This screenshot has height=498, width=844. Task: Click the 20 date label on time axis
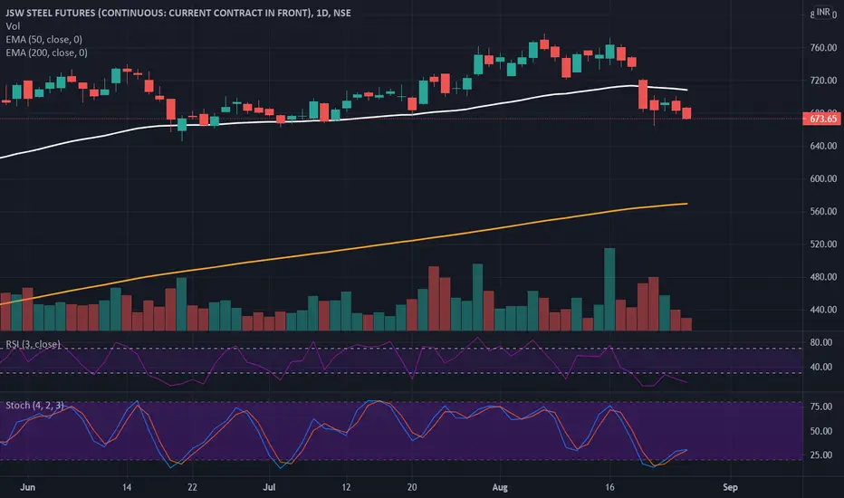coord(412,487)
